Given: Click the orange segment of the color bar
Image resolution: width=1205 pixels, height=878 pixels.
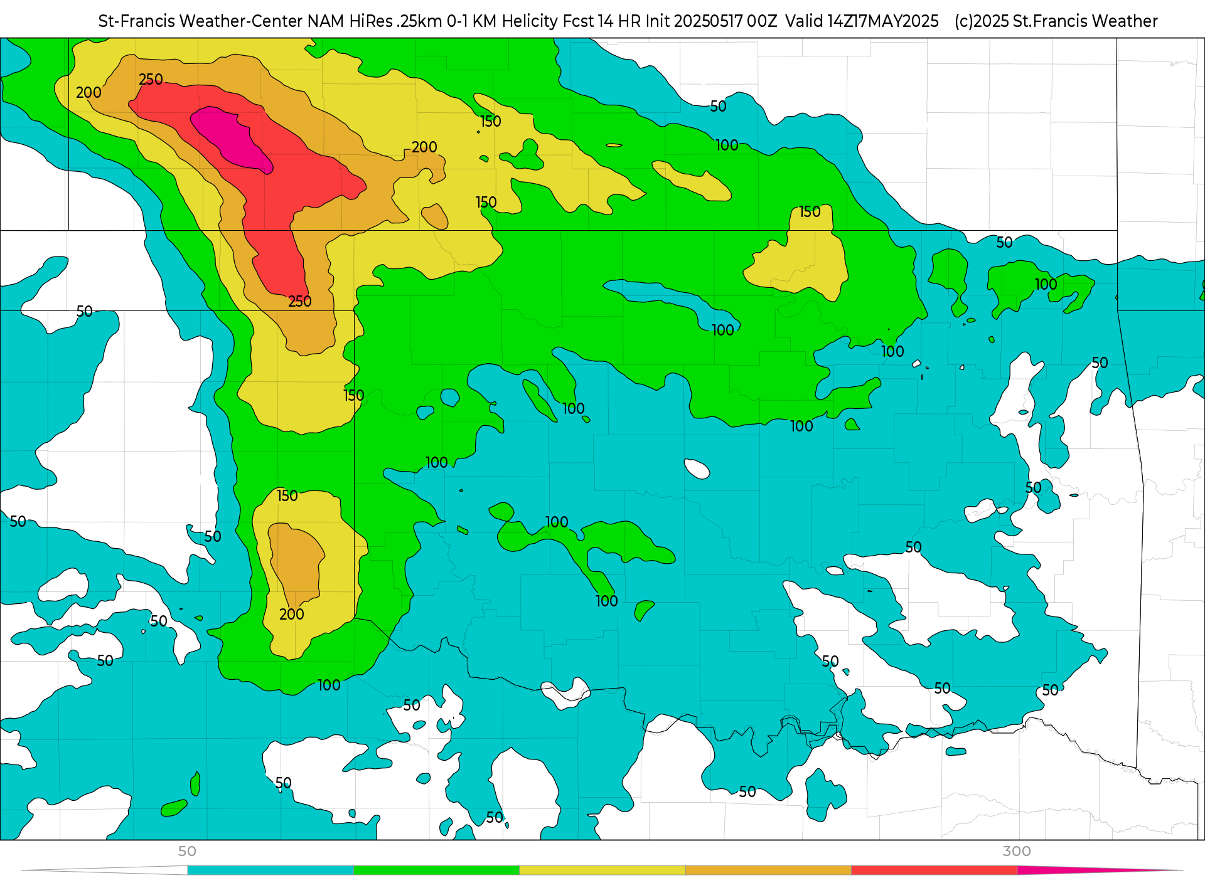Looking at the screenshot, I should [x=768, y=870].
